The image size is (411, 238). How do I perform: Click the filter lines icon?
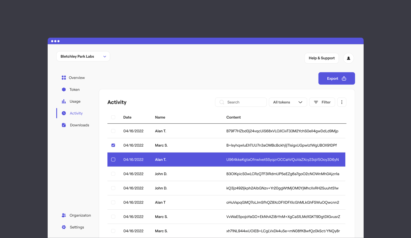pyautogui.click(x=316, y=102)
